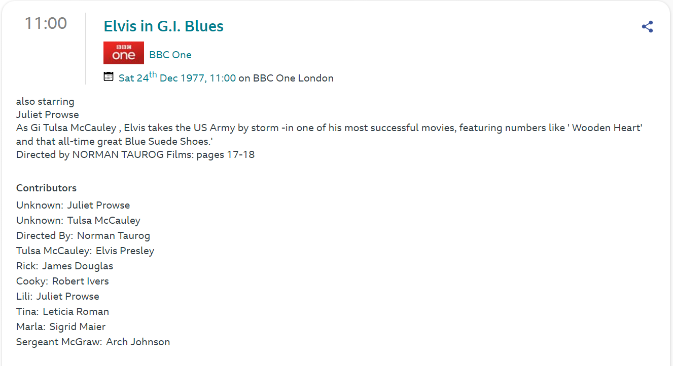Image resolution: width=673 pixels, height=366 pixels.
Task: Click contributor James Douglas, who plays Rick
Action: click(78, 266)
